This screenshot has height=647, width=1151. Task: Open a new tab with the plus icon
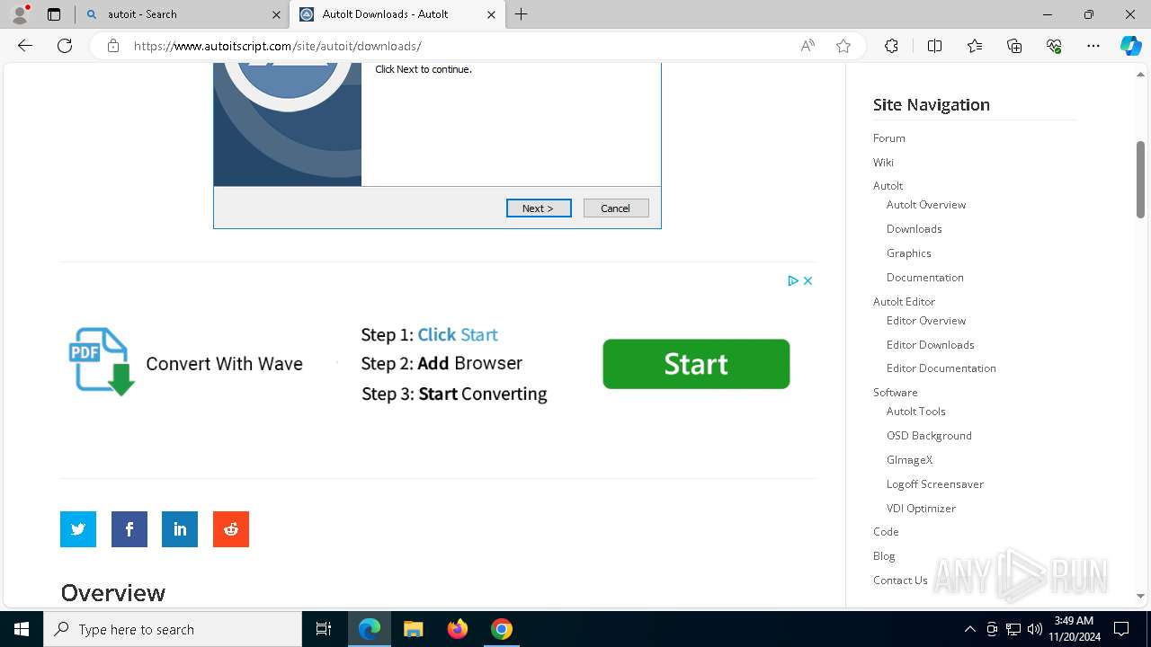(522, 14)
